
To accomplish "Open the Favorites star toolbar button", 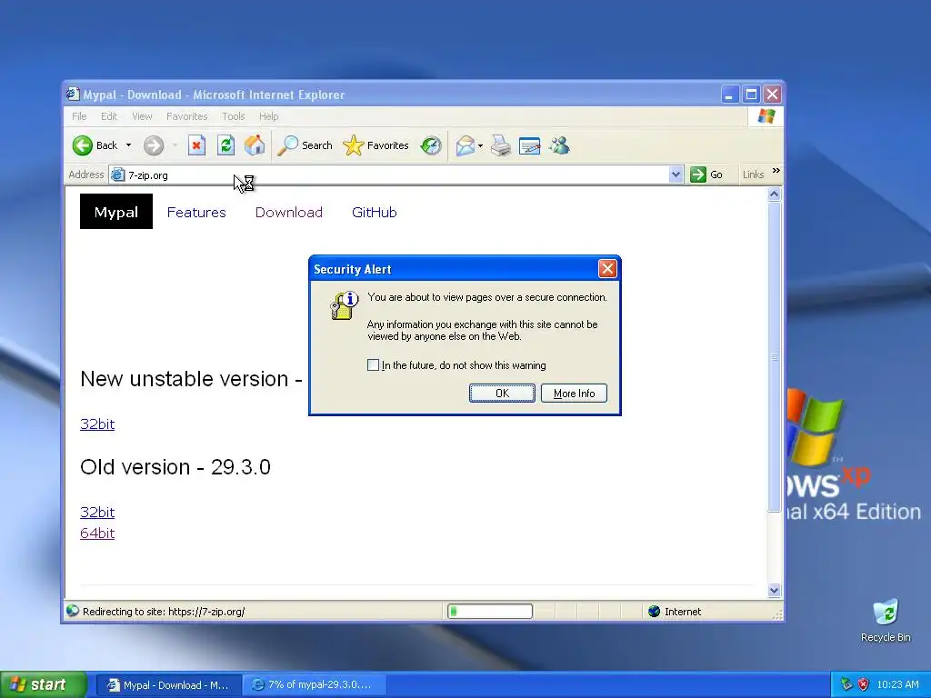I will pyautogui.click(x=375, y=145).
